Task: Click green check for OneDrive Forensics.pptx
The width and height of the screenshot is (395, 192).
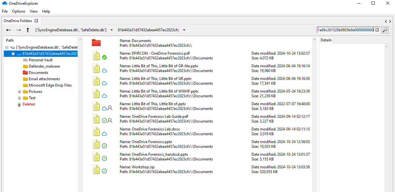Action: tap(104, 146)
